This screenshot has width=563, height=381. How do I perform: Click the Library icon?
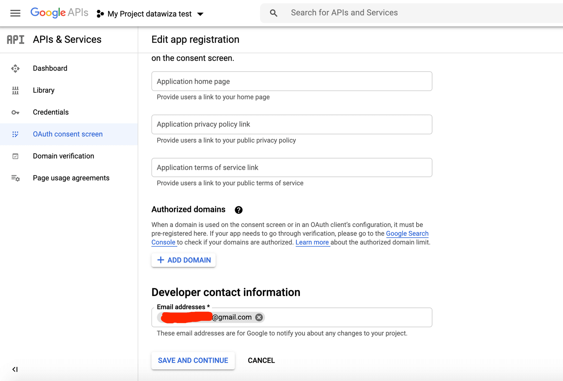pos(15,90)
